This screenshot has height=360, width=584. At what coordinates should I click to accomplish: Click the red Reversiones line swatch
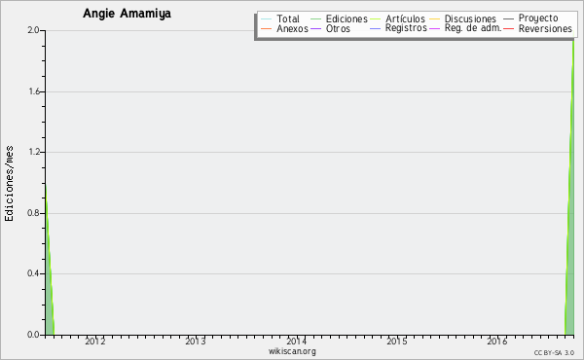point(508,28)
